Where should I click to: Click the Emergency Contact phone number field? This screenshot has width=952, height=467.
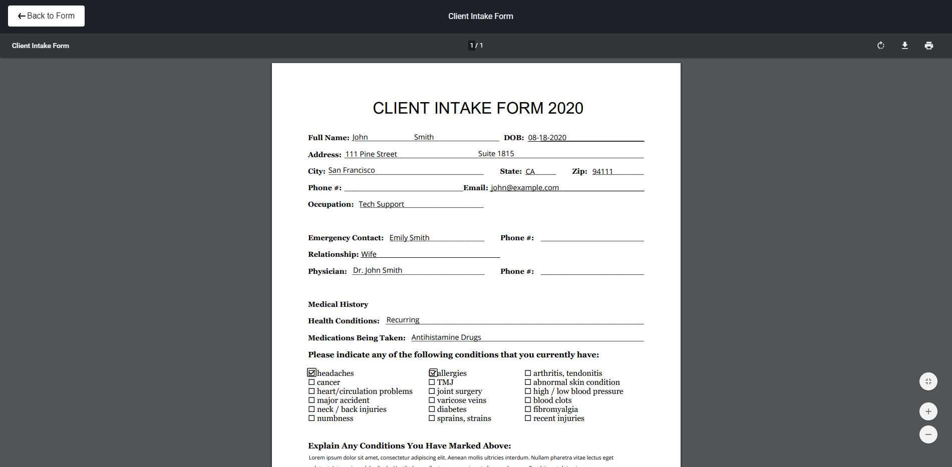[x=592, y=237]
